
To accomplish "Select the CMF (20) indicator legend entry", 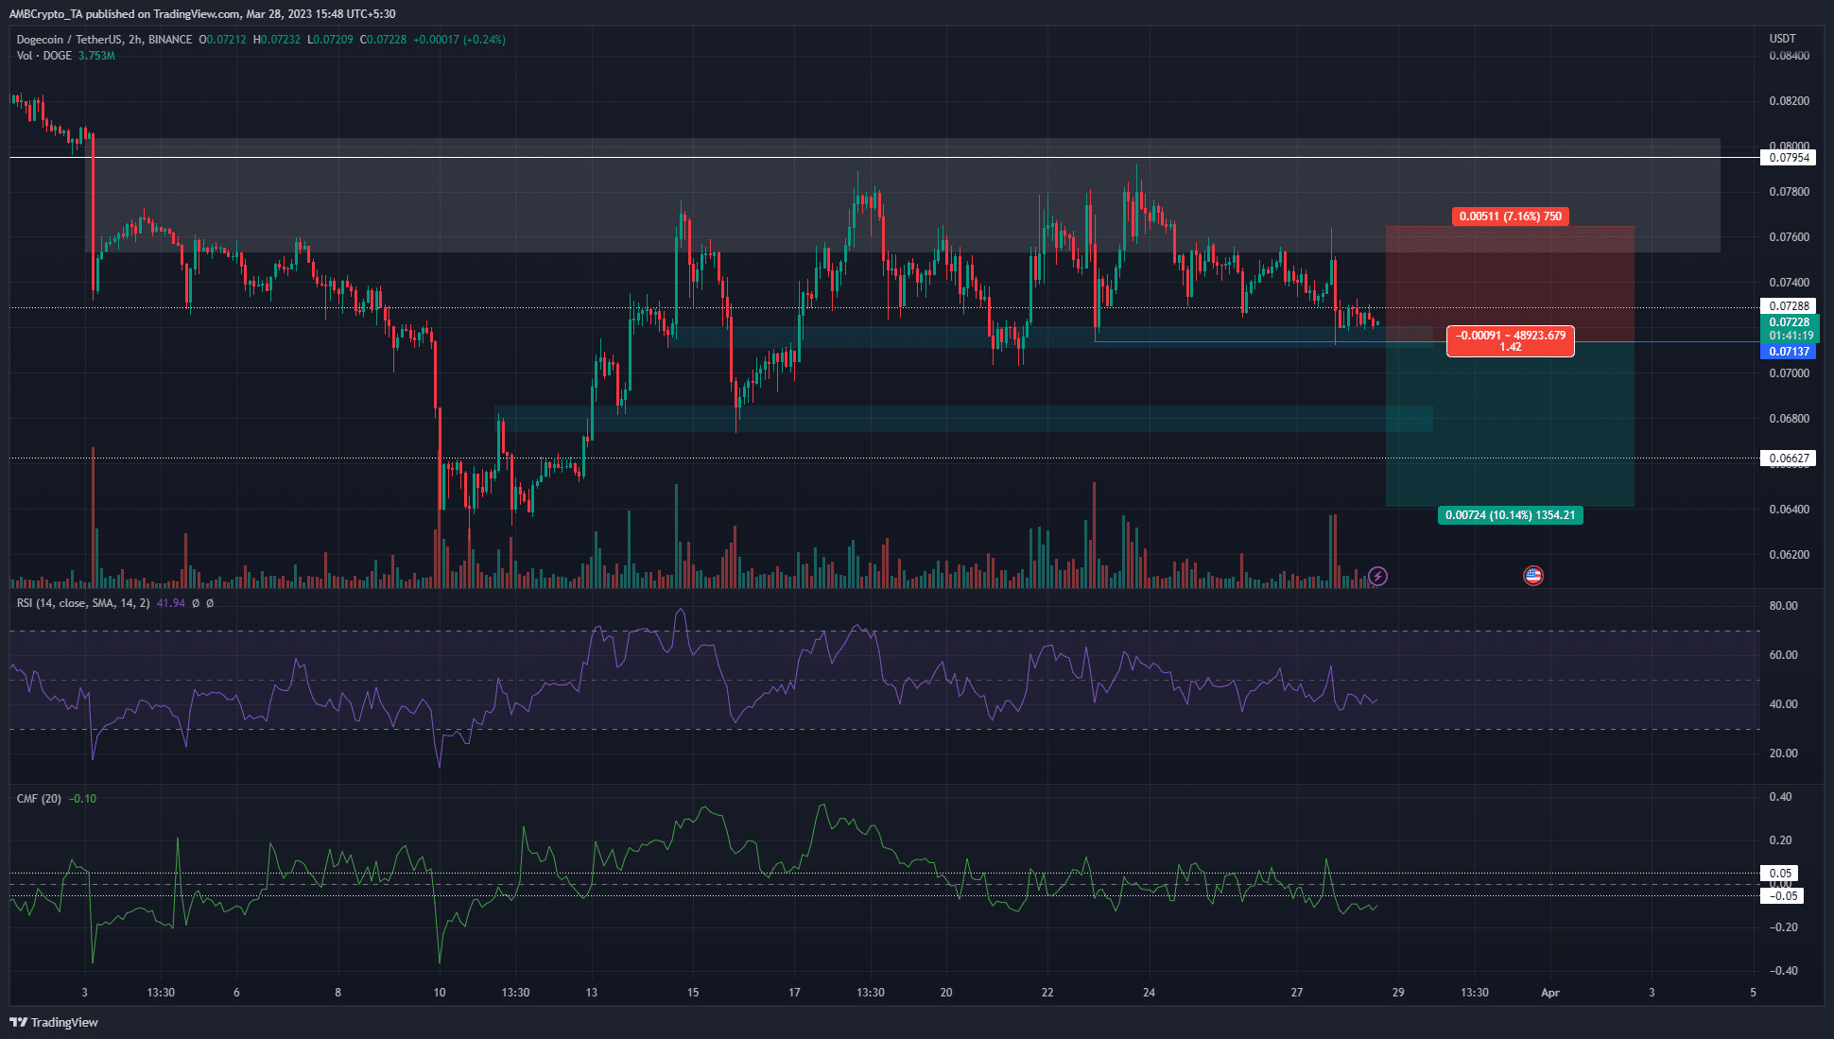I will 38,798.
